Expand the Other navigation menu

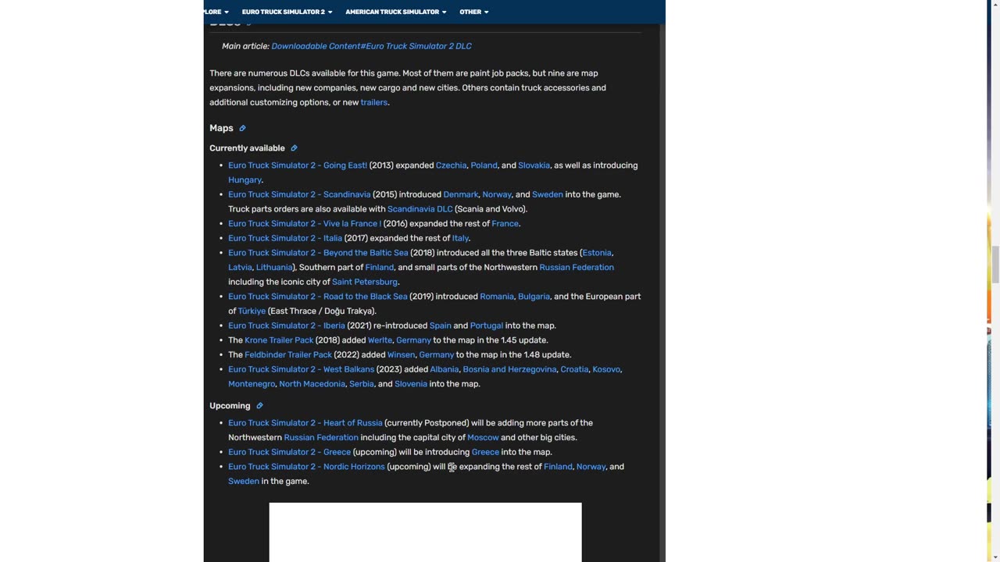[x=474, y=12]
